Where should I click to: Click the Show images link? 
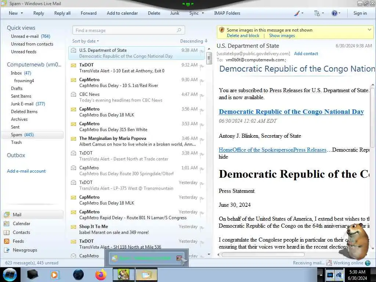282,36
